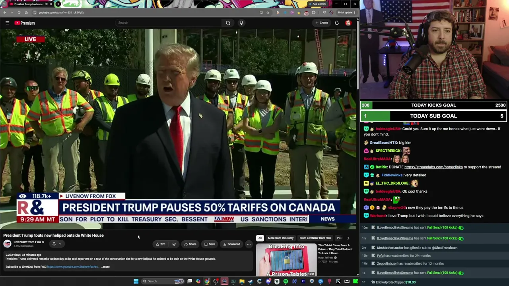Select the From LiveNOW from FOX chip

(x=315, y=238)
